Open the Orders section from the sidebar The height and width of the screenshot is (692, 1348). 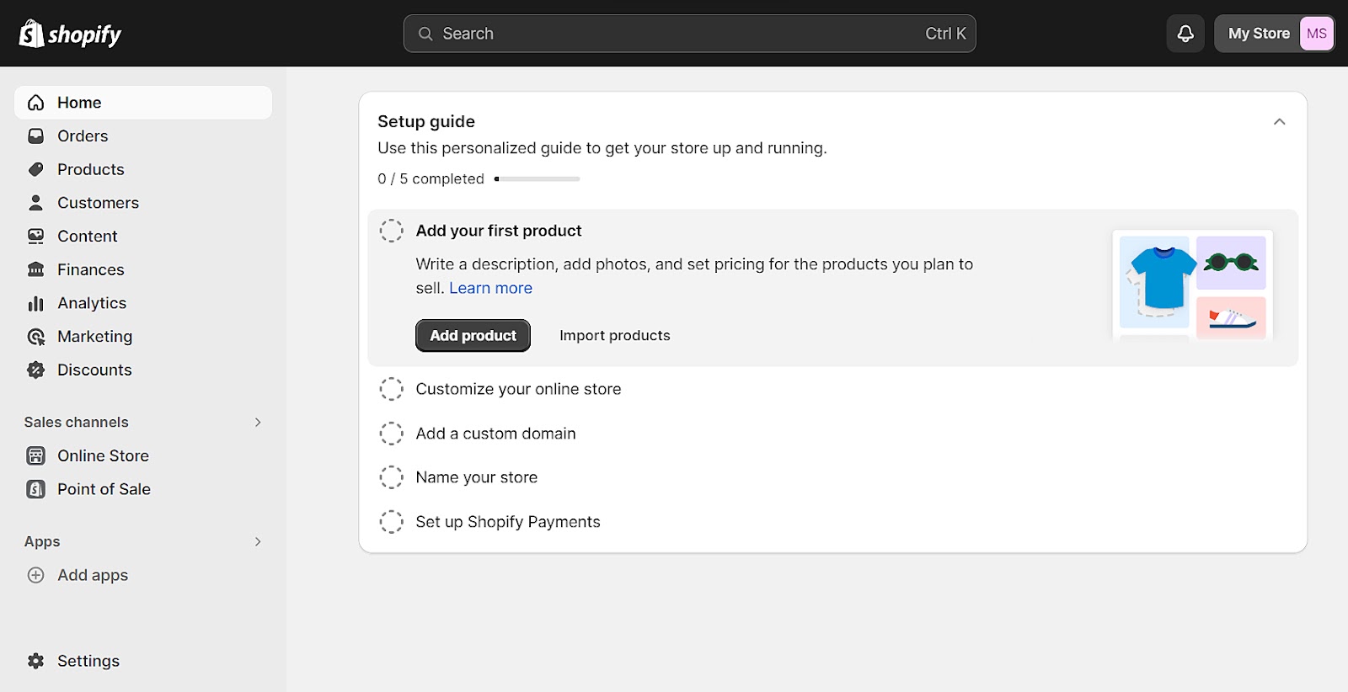coord(82,136)
